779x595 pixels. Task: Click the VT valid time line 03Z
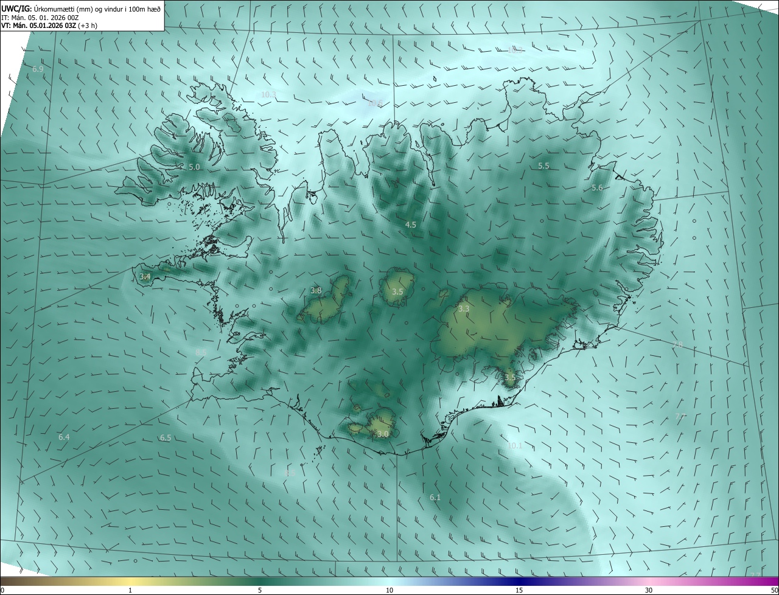coord(49,26)
